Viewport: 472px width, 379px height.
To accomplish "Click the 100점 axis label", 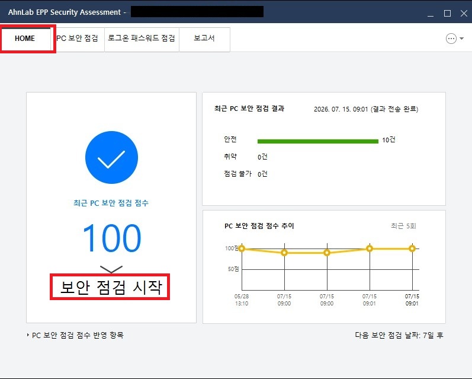I will (x=232, y=248).
